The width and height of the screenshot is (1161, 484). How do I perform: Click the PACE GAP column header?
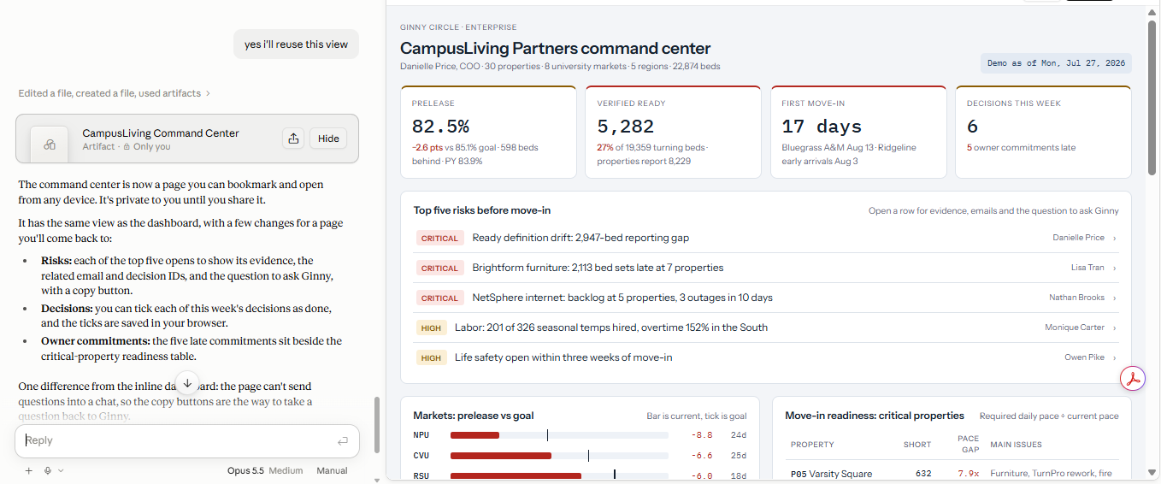pyautogui.click(x=969, y=444)
